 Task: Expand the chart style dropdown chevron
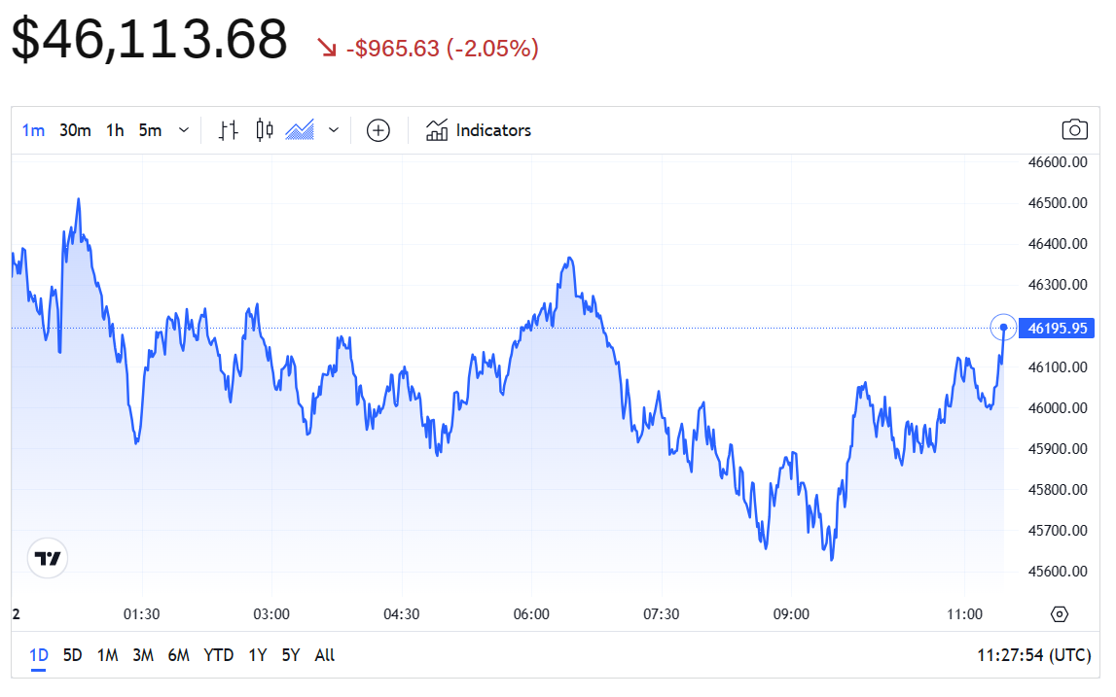[334, 130]
